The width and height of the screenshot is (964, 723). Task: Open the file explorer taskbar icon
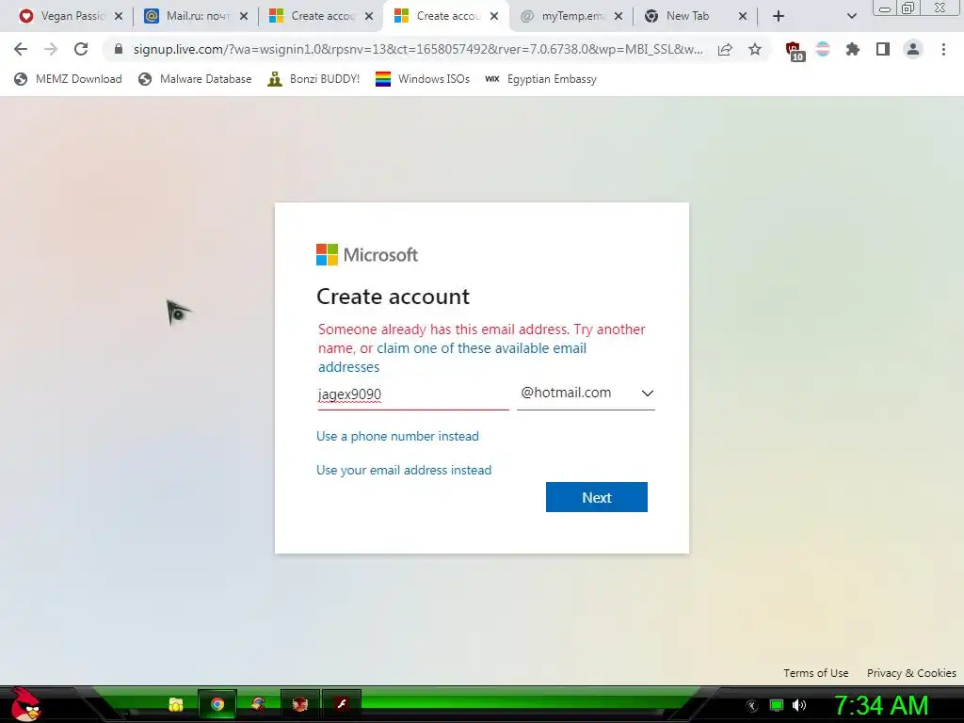[176, 704]
